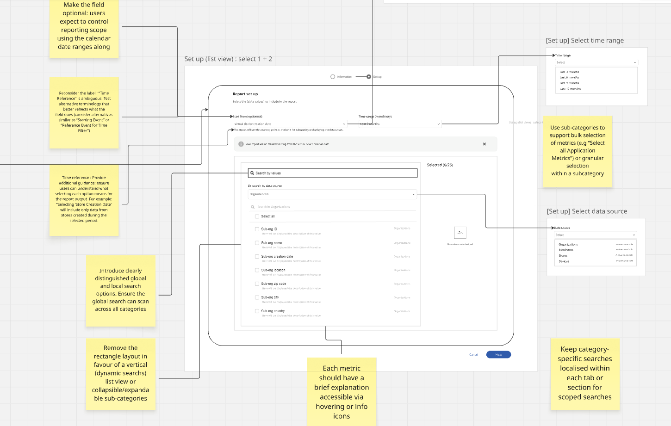Select the Set up step indicator
The image size is (671, 426).
point(369,77)
